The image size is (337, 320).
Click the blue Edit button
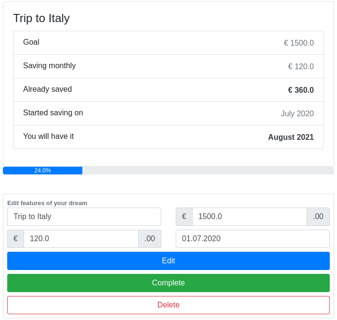point(168,260)
